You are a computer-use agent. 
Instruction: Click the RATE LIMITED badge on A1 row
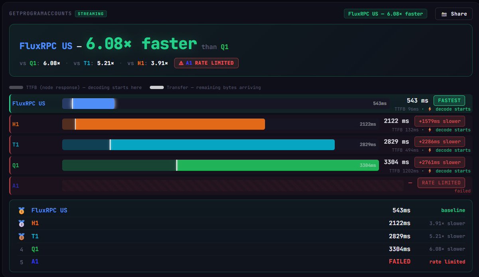pos(441,183)
